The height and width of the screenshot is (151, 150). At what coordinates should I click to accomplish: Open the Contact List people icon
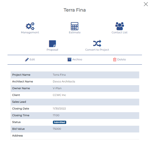(120, 26)
